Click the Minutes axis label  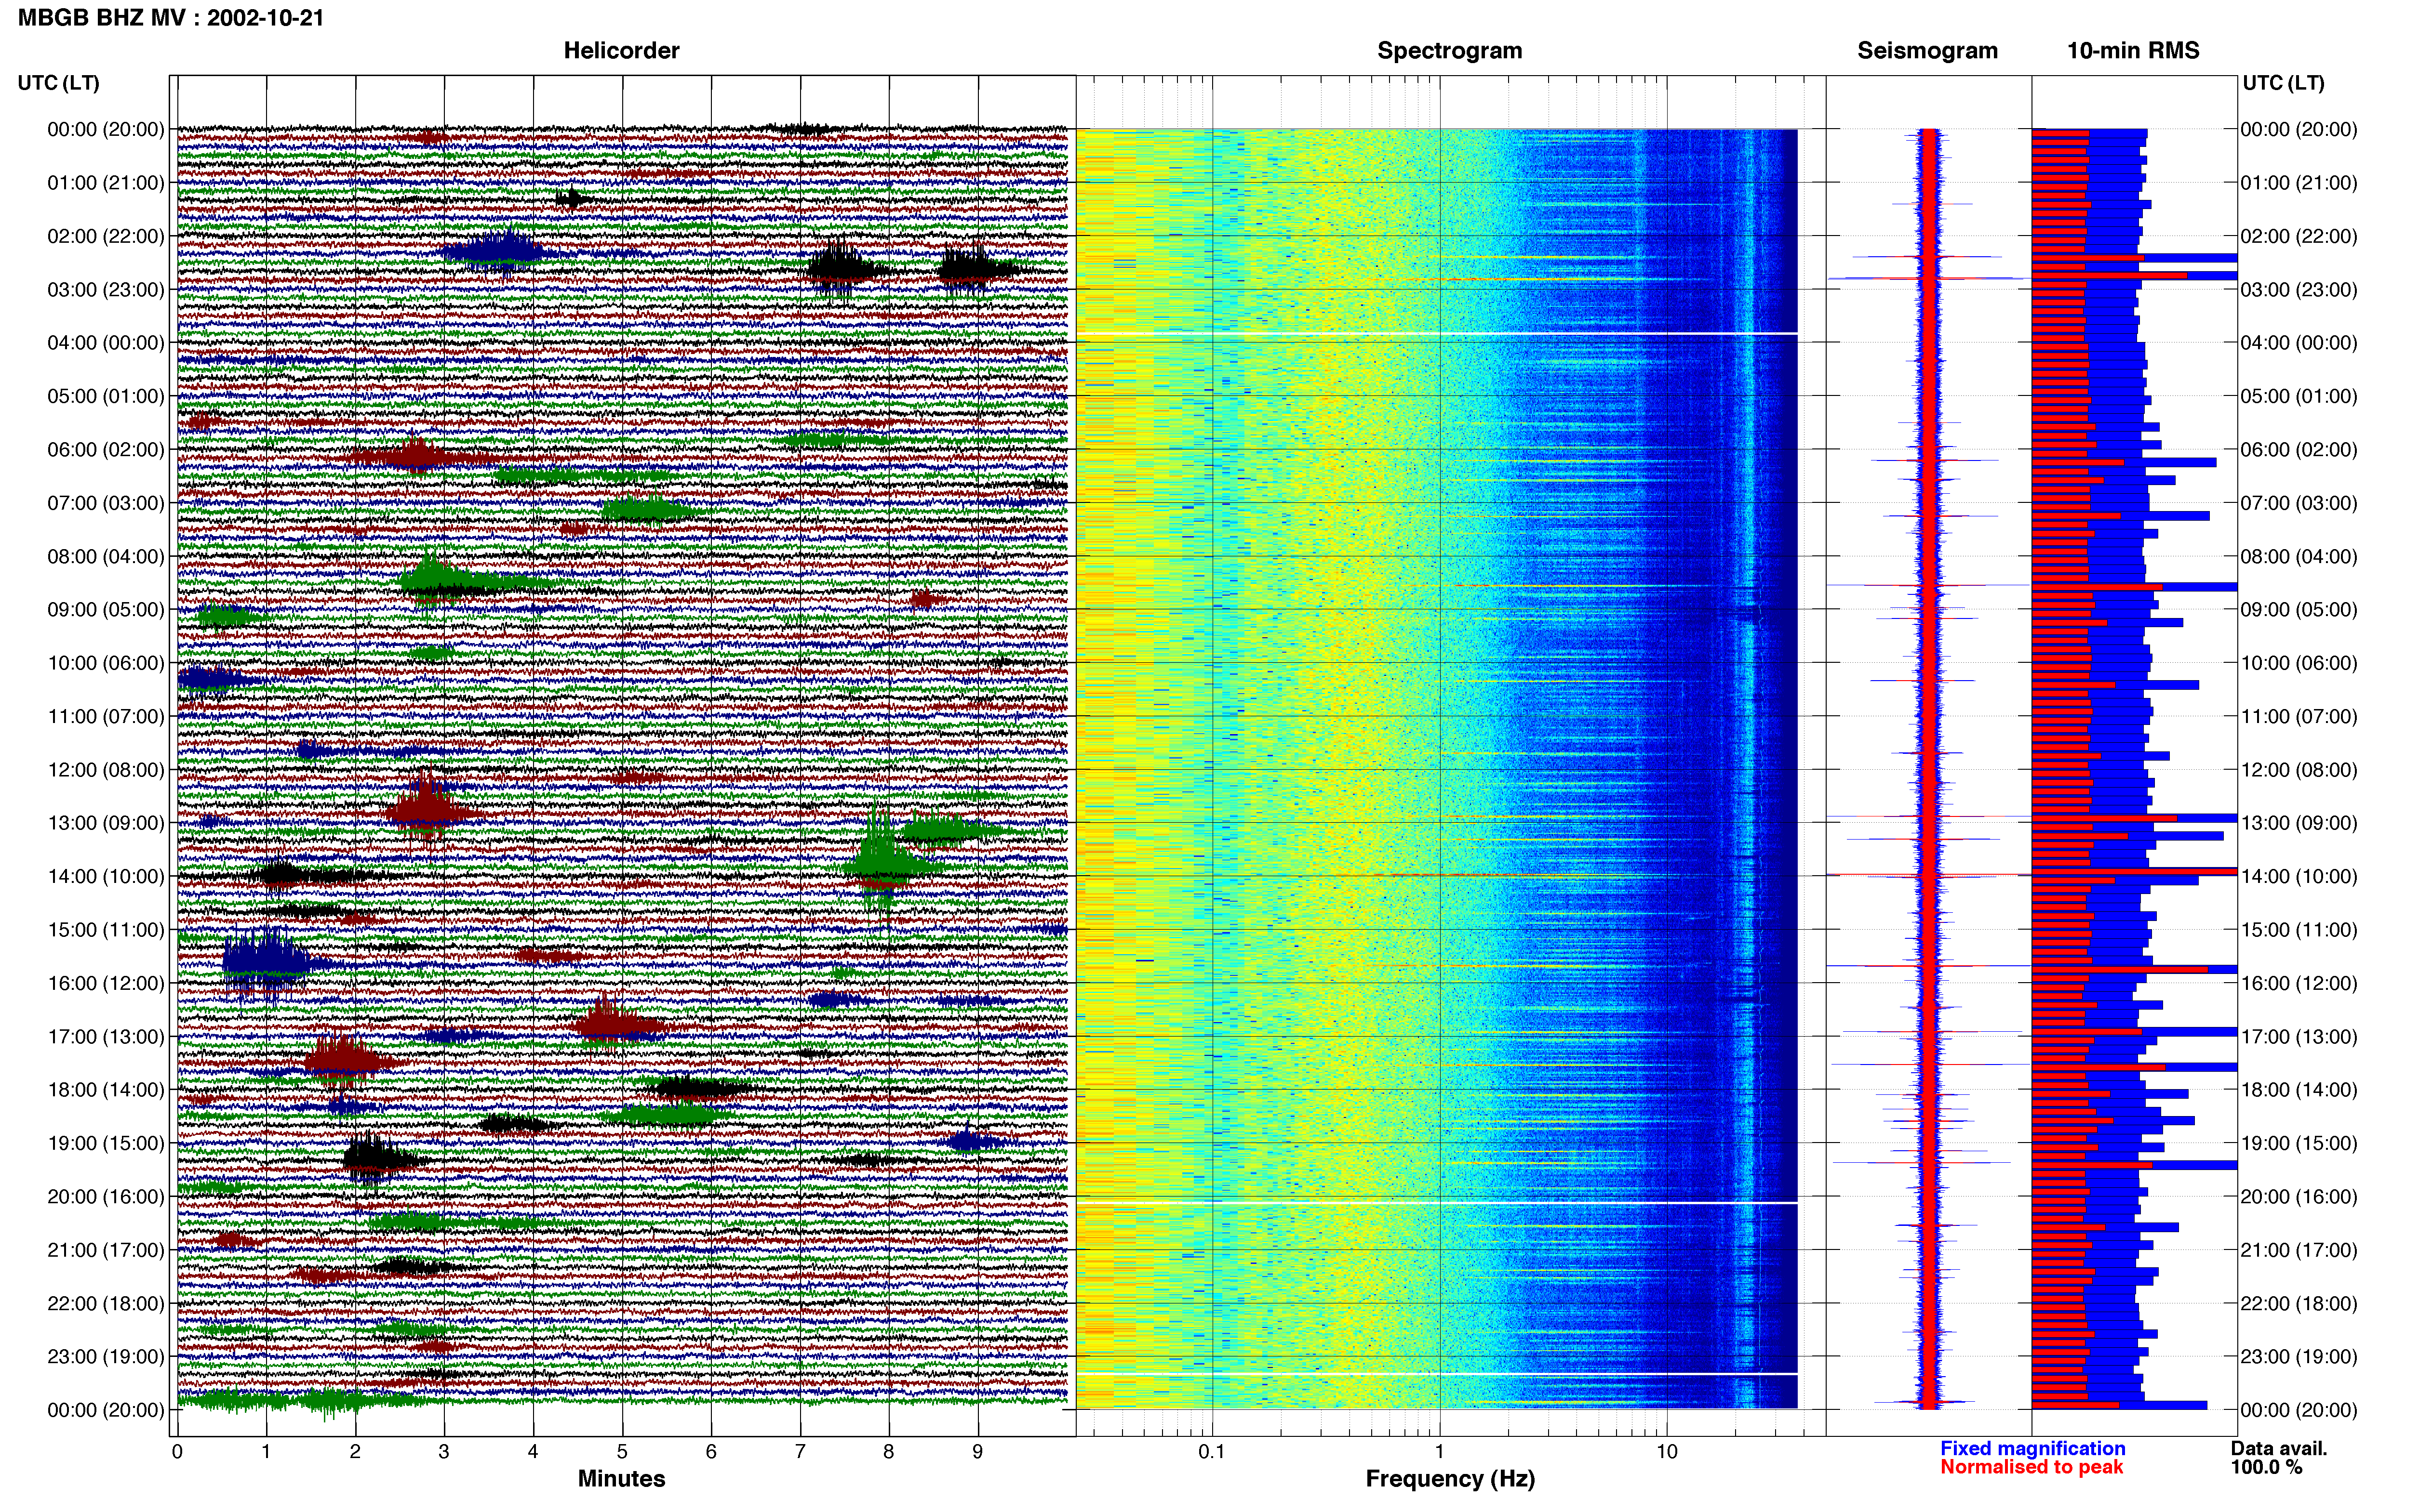point(621,1479)
